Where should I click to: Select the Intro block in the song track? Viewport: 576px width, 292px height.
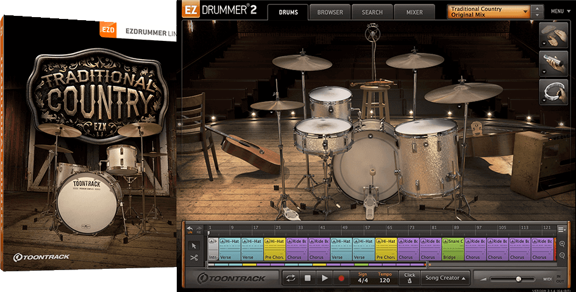[213, 249]
